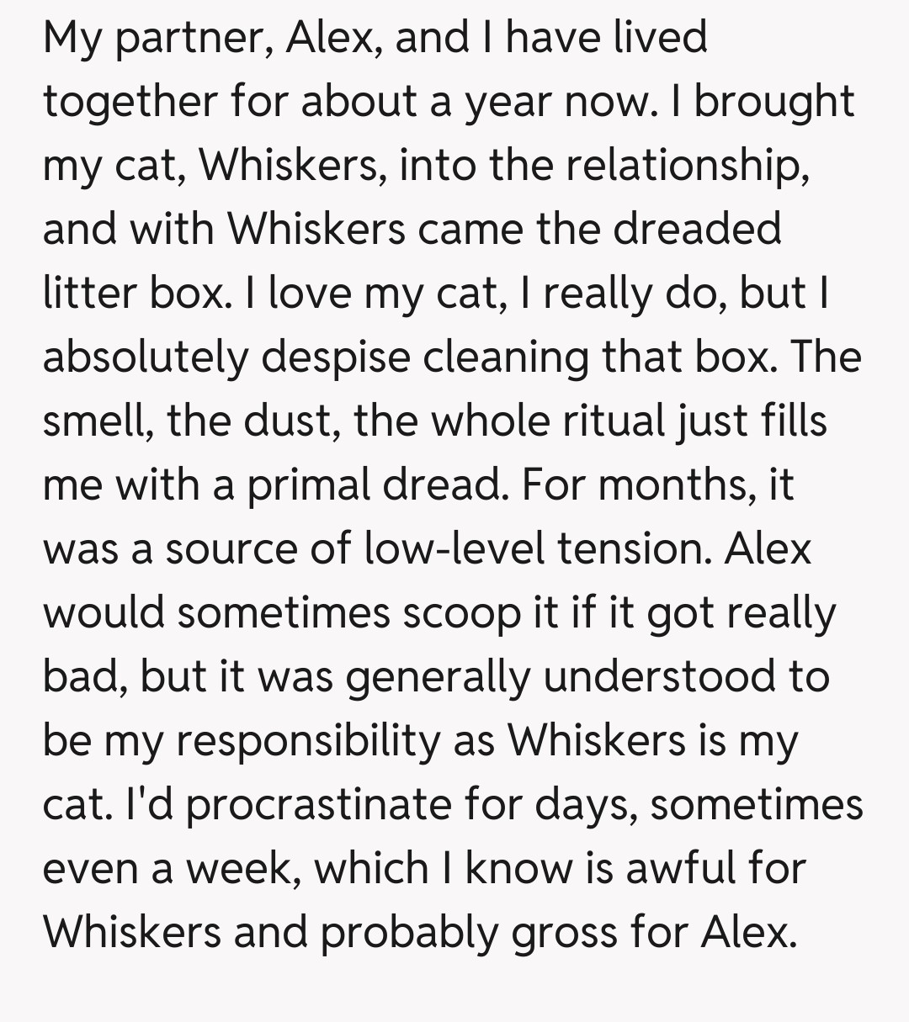
Task: Click the word "dreaded"
Action: click(697, 229)
